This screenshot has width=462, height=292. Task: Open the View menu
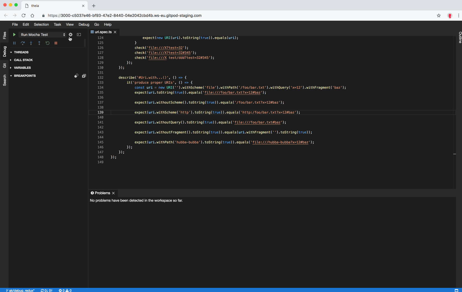click(x=70, y=24)
